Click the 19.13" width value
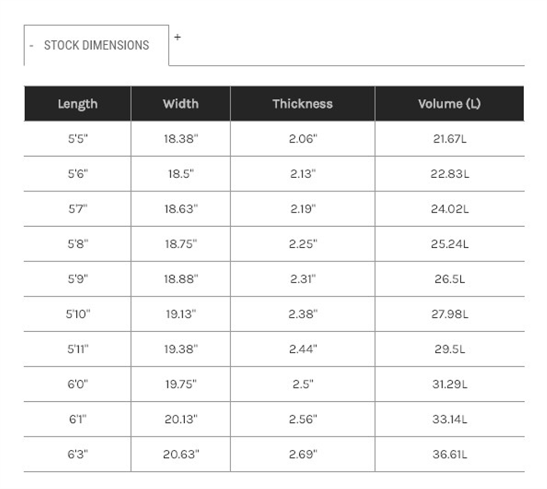The width and height of the screenshot is (547, 489). [181, 314]
